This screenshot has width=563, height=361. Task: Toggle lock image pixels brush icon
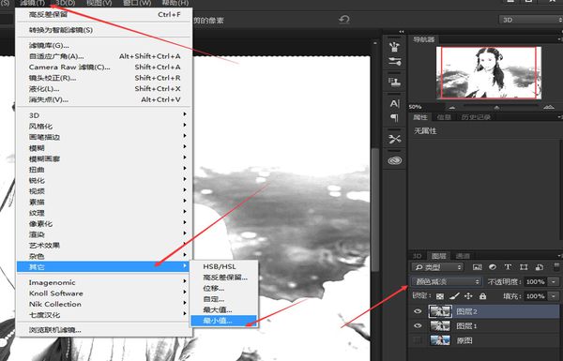coord(454,296)
